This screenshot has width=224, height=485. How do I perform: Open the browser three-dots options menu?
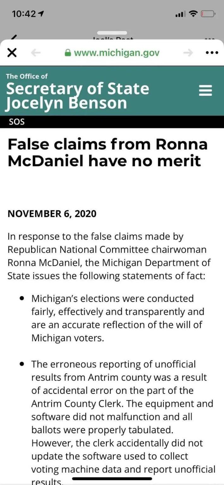(212, 53)
